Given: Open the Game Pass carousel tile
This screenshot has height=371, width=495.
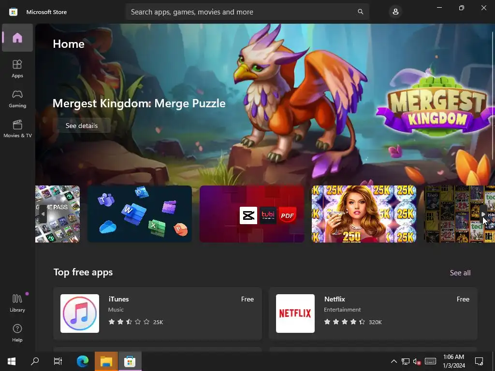Looking at the screenshot, I should click(x=58, y=214).
